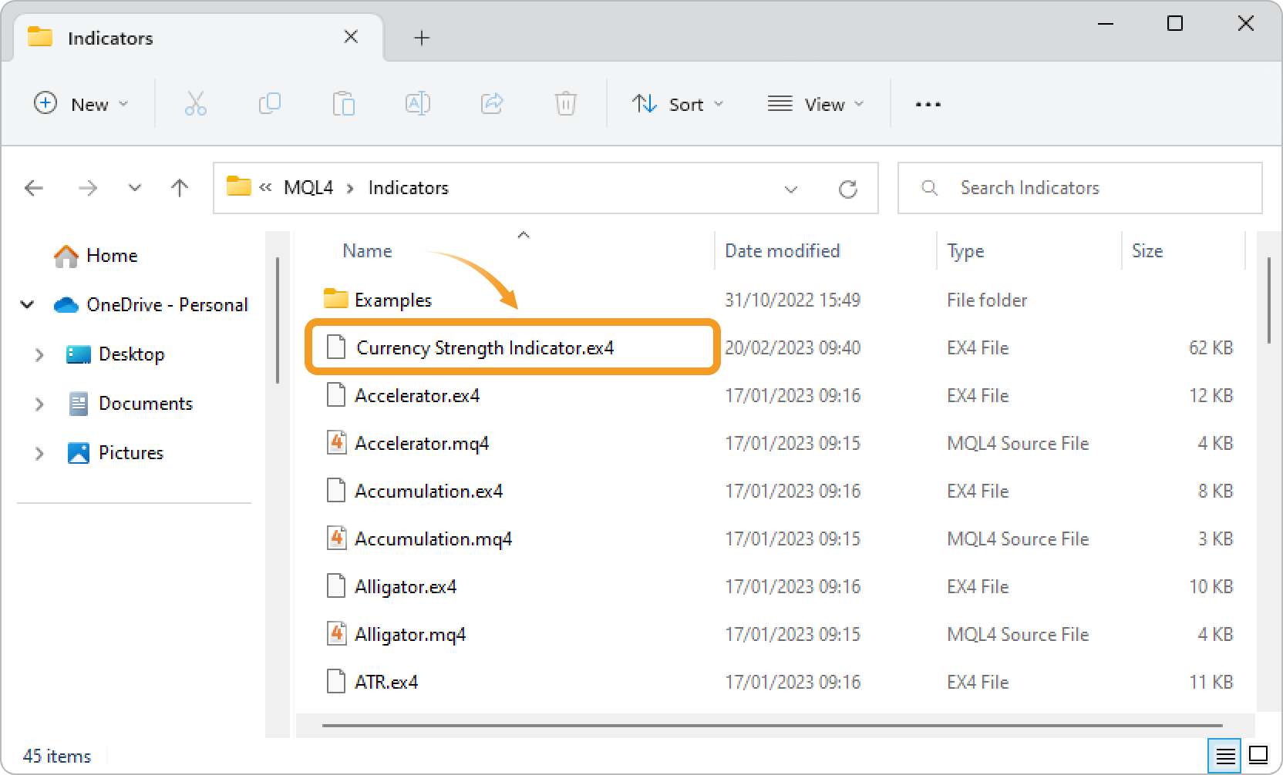The width and height of the screenshot is (1283, 775).
Task: Open the New dropdown menu
Action: click(x=81, y=103)
